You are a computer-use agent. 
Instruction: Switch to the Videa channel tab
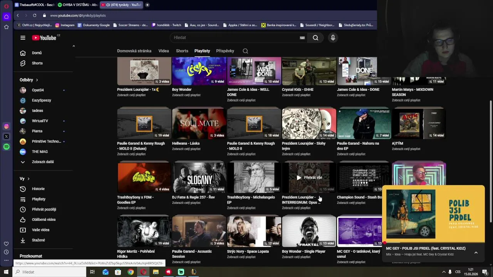coord(164,51)
